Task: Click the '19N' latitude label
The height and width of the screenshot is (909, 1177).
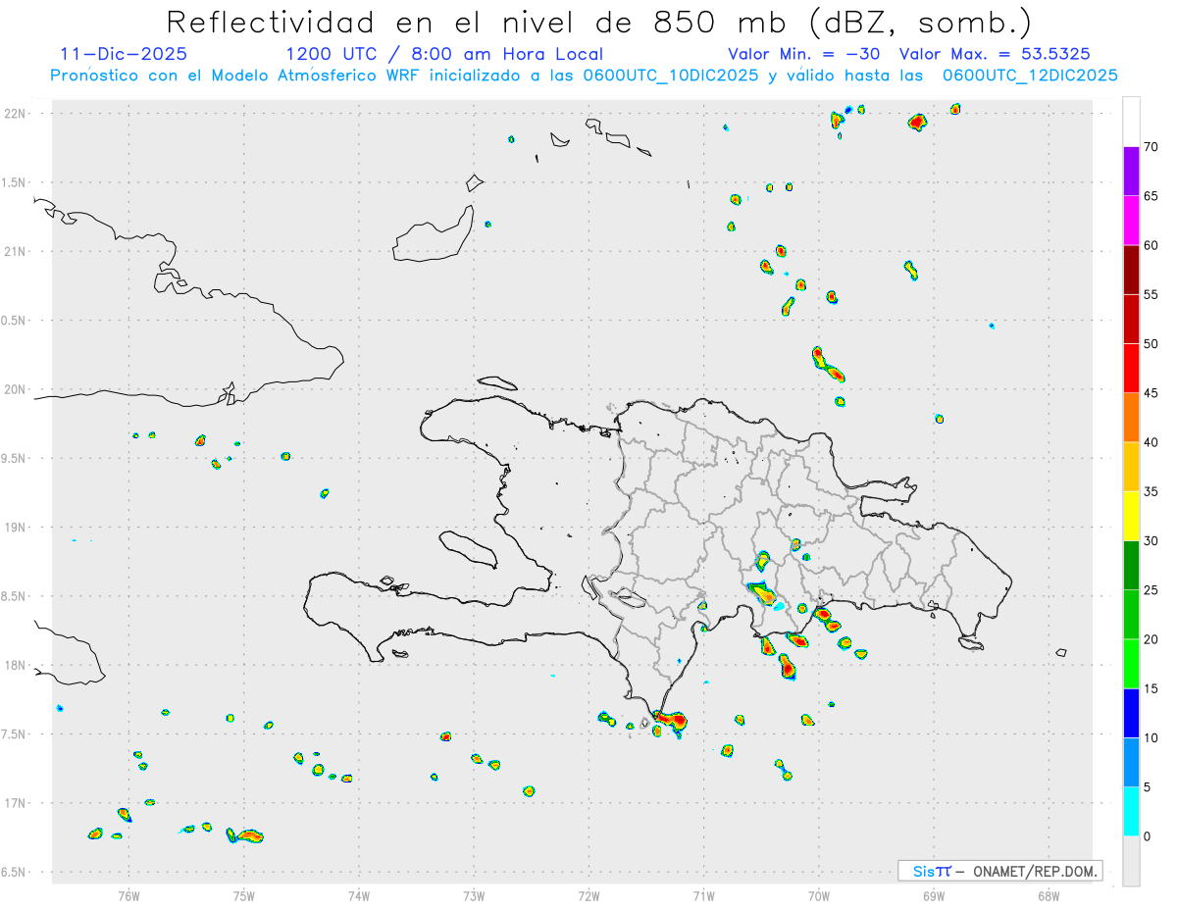Action: coord(16,527)
